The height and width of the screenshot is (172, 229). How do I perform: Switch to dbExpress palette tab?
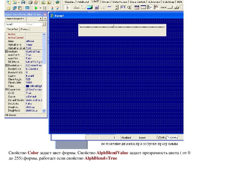(x=154, y=2)
